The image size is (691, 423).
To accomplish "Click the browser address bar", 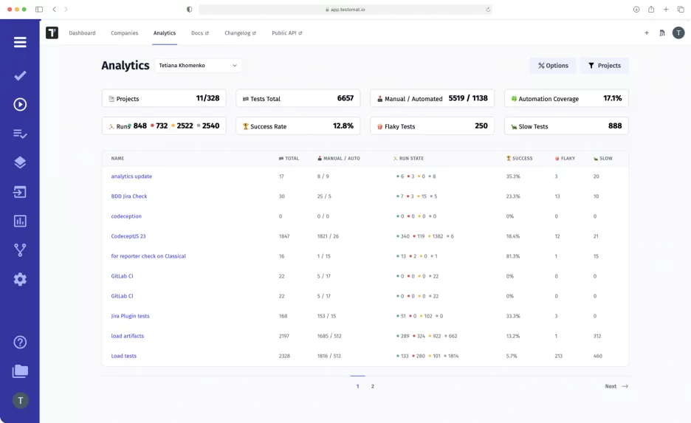I will 345,10.
